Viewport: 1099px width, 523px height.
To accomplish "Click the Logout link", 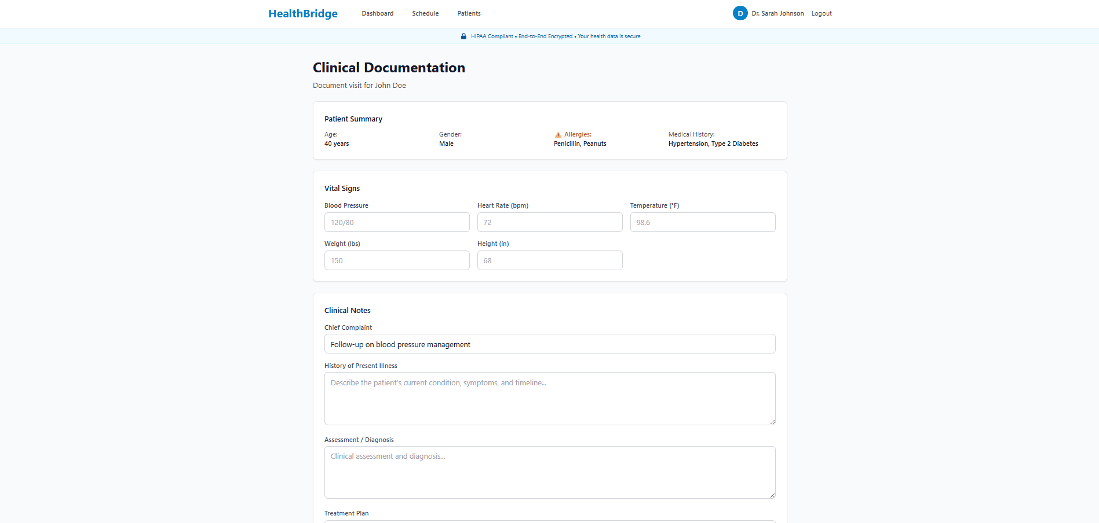I will [x=821, y=13].
